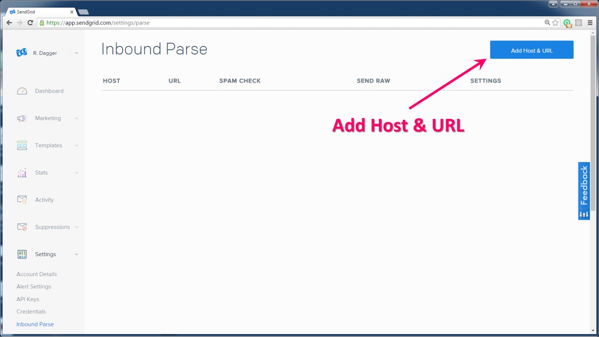Screen dimensions: 599x337
Task: Select the SendGrid browser tab
Action: (x=40, y=12)
